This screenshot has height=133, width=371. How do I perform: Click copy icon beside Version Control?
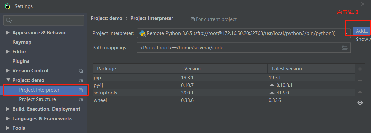coord(81,71)
